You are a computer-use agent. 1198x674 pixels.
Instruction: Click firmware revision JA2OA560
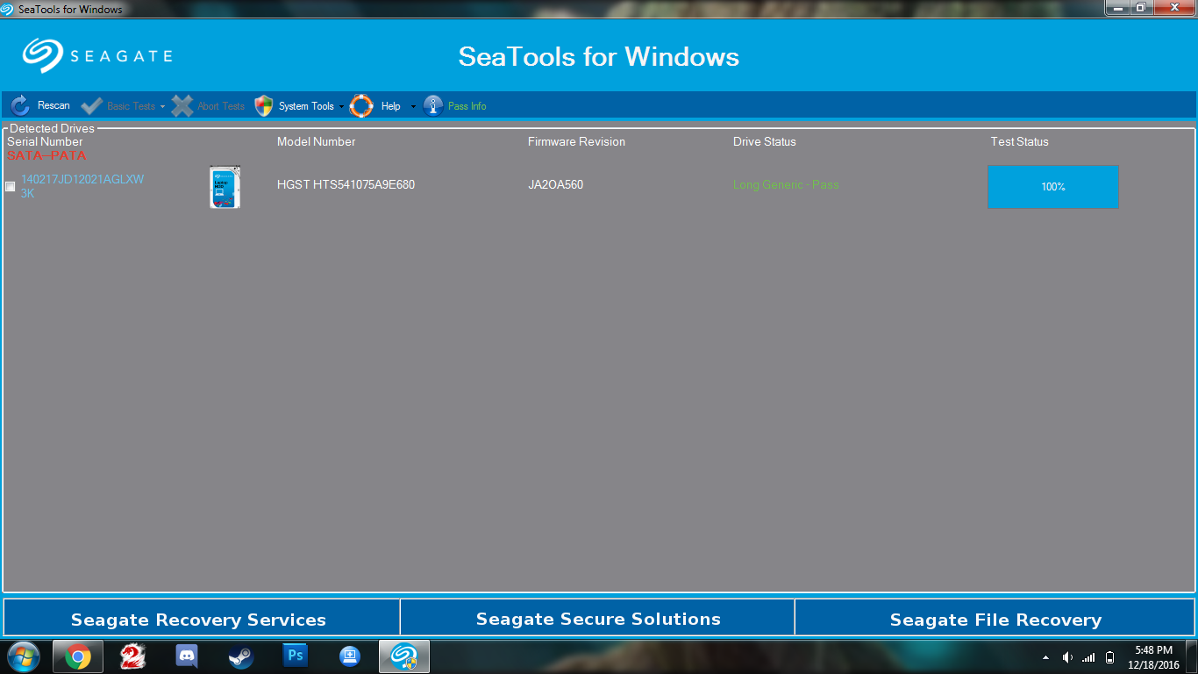[555, 185]
